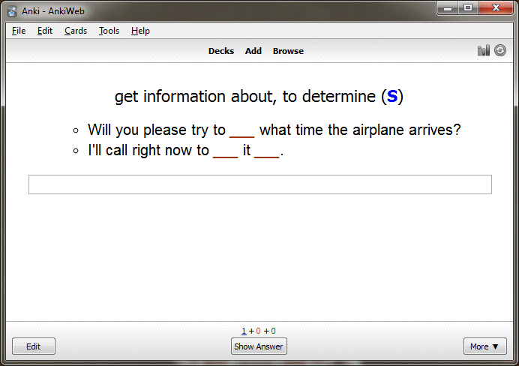
Task: Open the Browse card browser link
Action: pos(288,51)
